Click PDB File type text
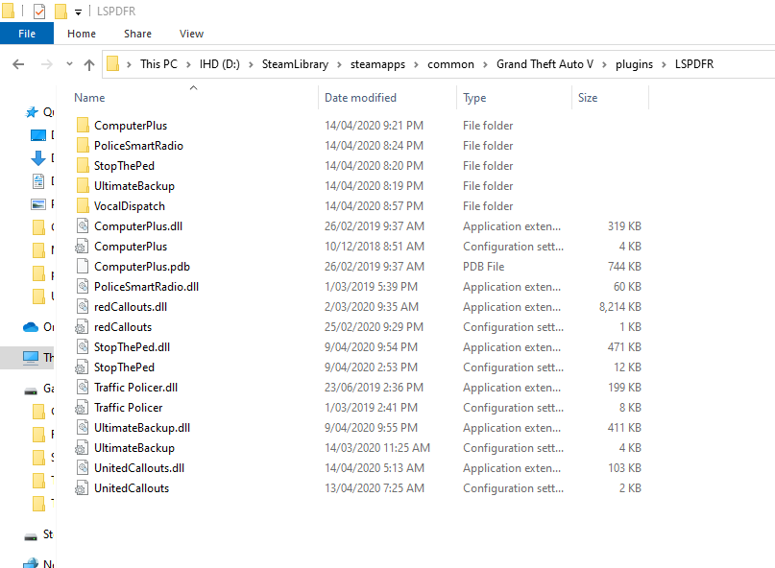Screen dimensions: 775x568 (483, 266)
